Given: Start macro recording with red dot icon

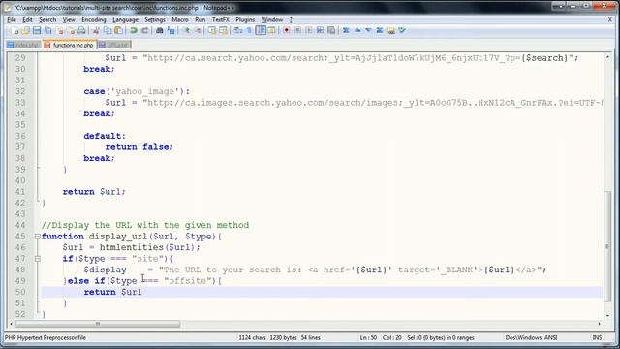Looking at the screenshot, I should tap(287, 30).
